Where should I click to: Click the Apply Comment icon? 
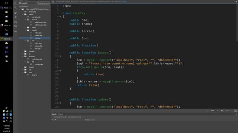pyautogui.click(x=16, y=22)
